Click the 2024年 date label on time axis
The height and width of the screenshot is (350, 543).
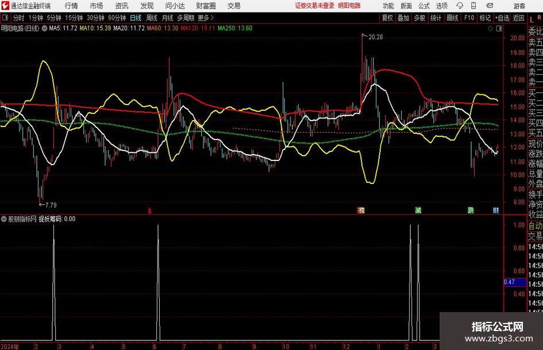10,347
